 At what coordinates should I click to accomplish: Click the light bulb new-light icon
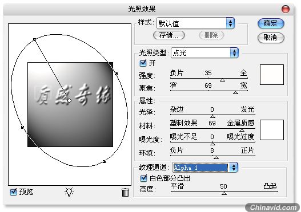pos(69,192)
